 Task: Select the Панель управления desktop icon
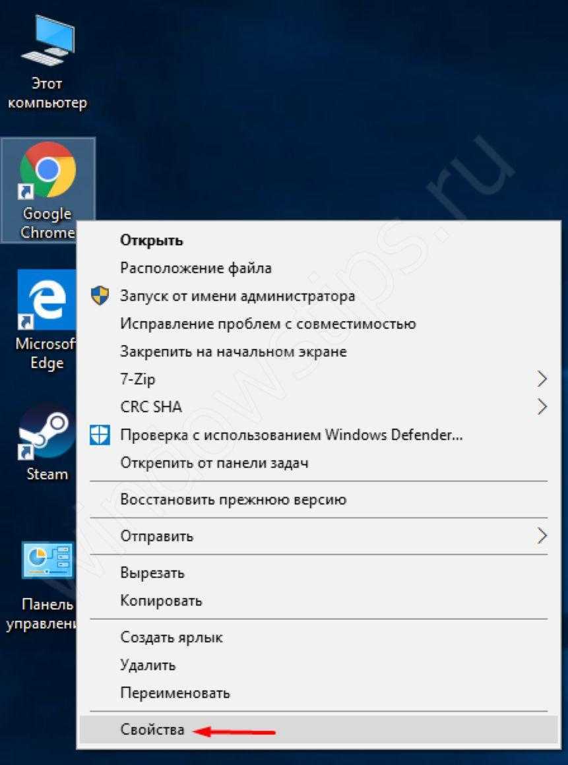46,561
